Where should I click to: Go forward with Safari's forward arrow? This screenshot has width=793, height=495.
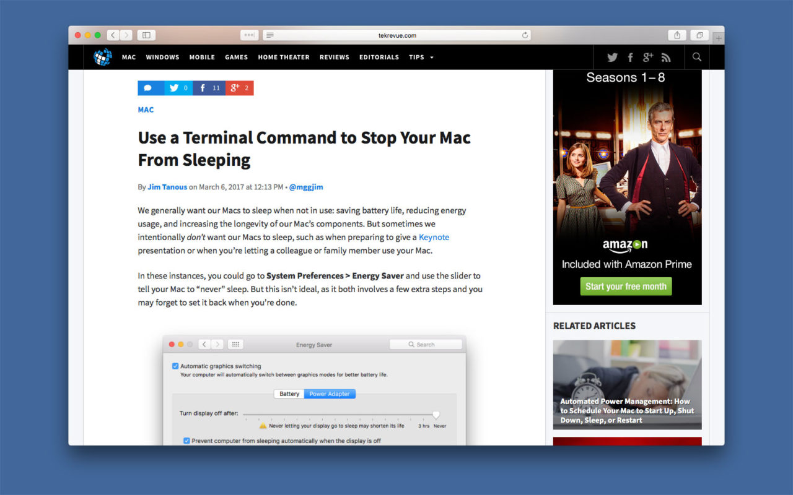[126, 35]
